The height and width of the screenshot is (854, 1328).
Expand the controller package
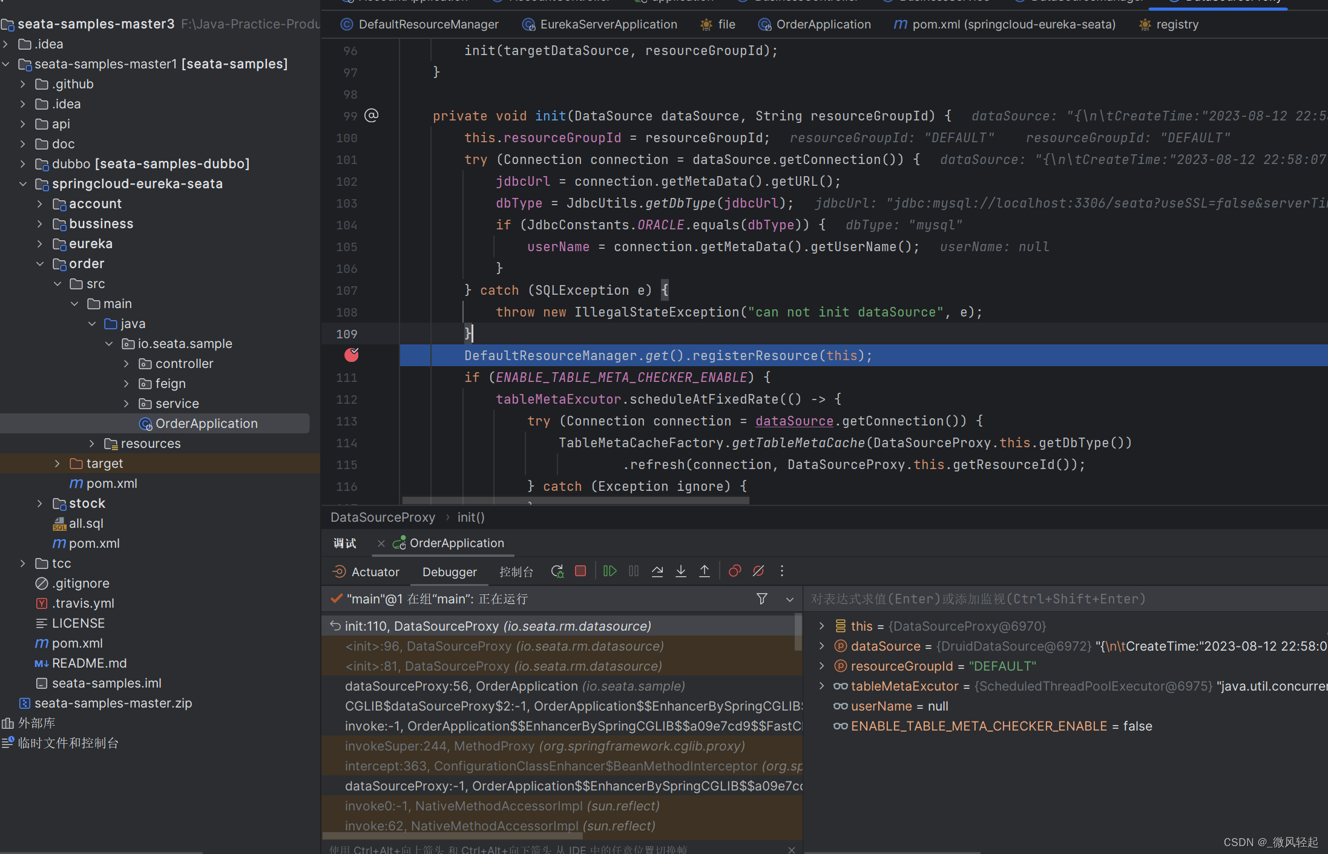click(127, 364)
